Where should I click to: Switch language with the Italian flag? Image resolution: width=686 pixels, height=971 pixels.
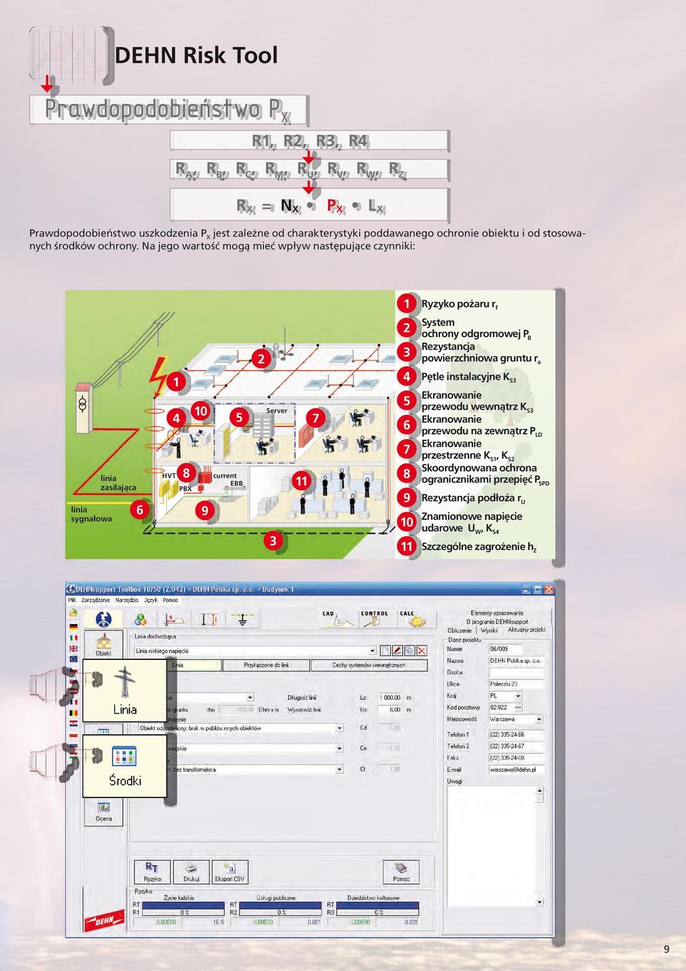click(73, 637)
